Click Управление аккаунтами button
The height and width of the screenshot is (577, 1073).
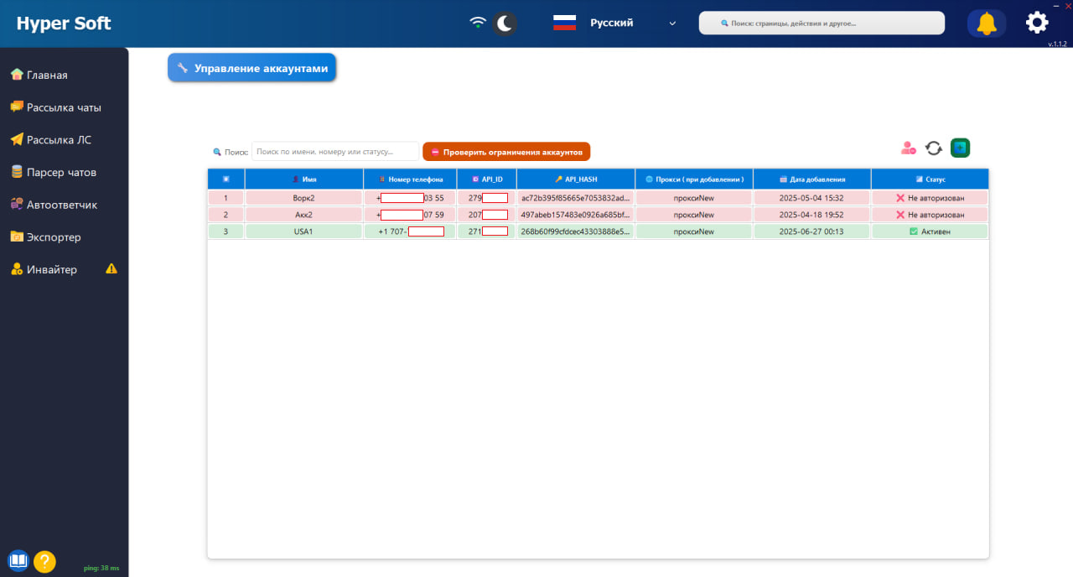click(251, 69)
